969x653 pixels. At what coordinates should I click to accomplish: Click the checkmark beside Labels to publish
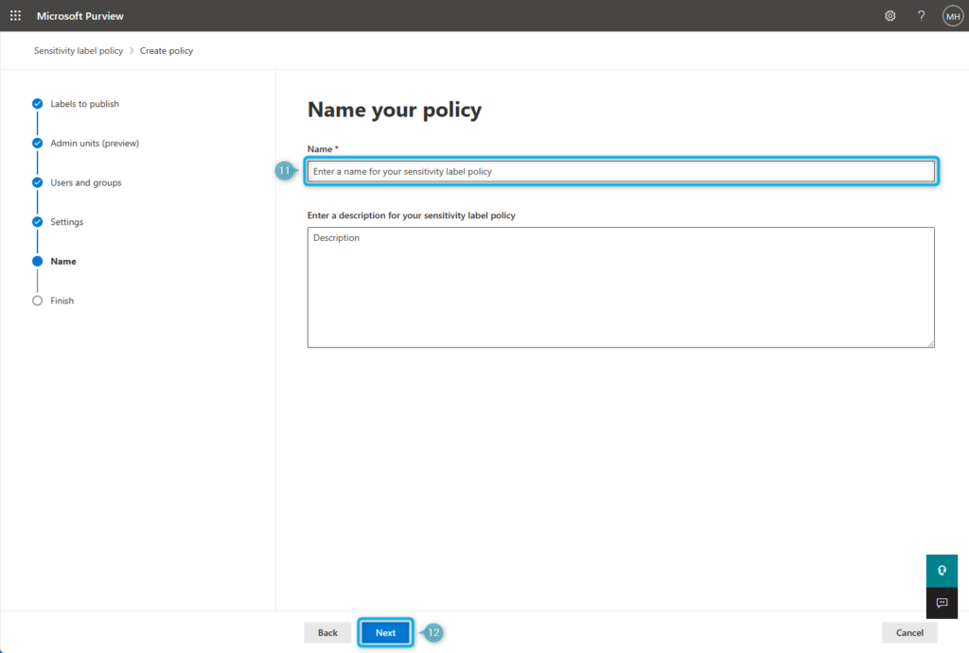tap(37, 104)
